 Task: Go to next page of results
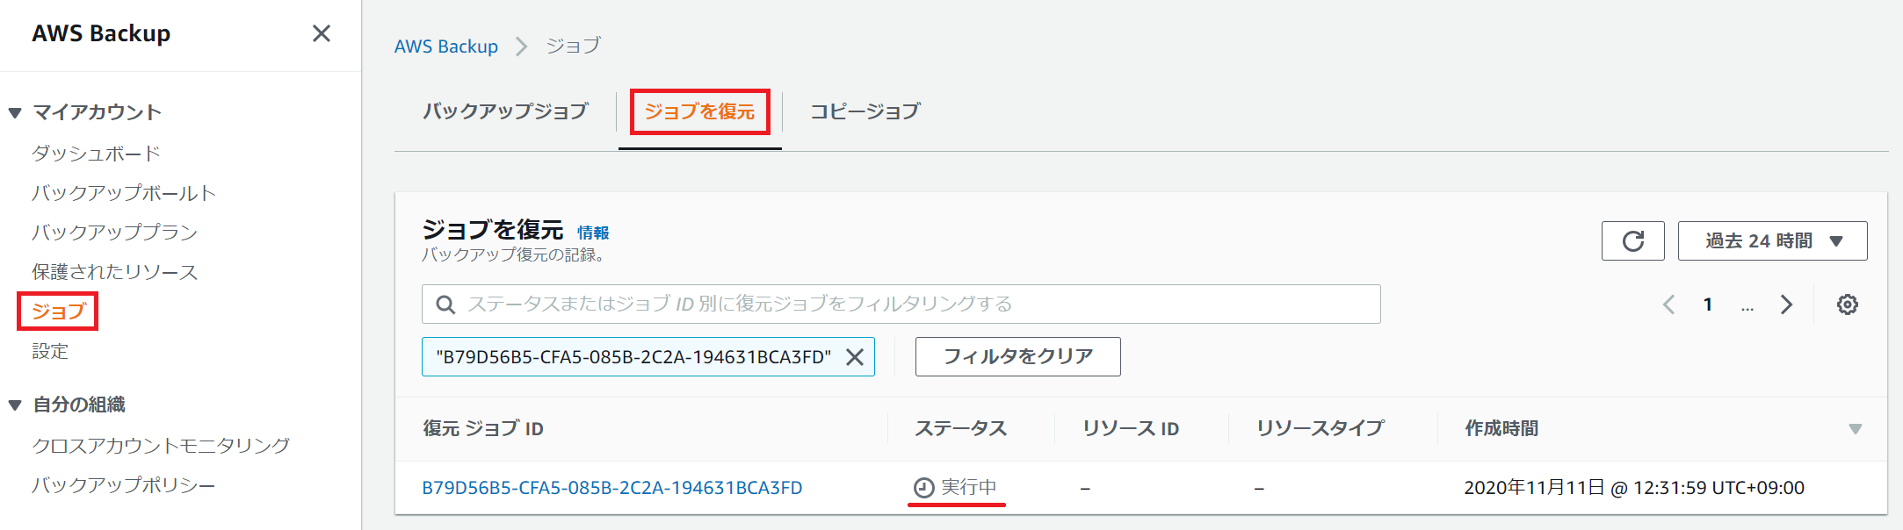coord(1786,304)
